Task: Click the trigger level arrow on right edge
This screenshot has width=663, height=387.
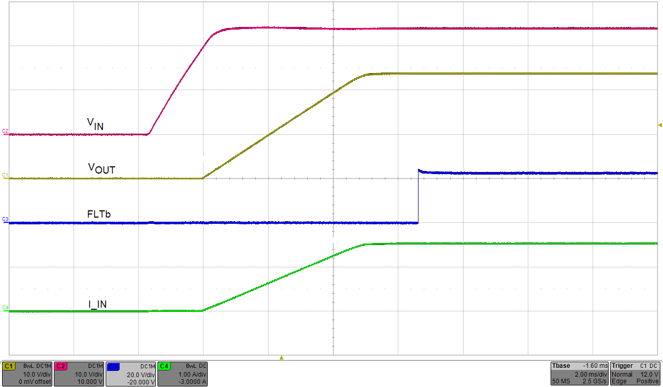Action: click(x=659, y=124)
